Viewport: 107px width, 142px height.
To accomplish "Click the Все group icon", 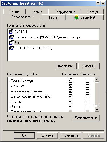I will 11,42.
